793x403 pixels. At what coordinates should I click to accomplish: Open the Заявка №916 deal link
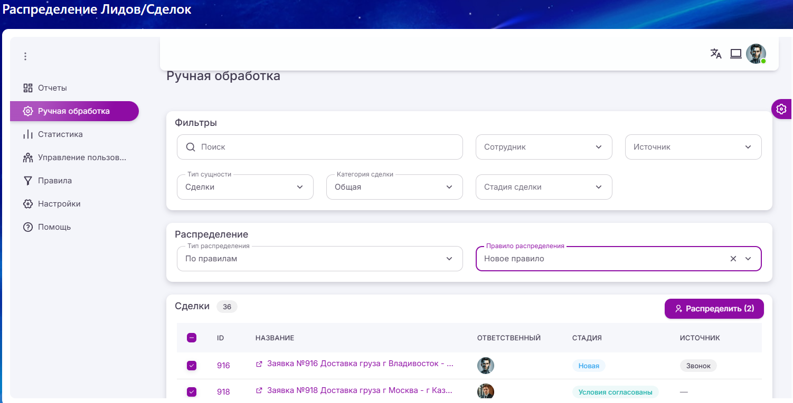(360, 364)
